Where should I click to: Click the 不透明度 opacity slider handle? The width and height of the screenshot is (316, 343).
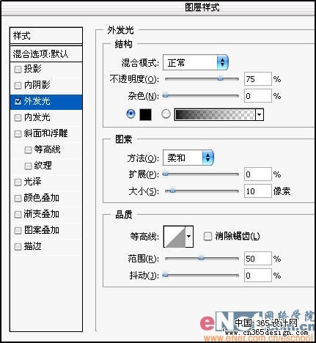click(221, 78)
